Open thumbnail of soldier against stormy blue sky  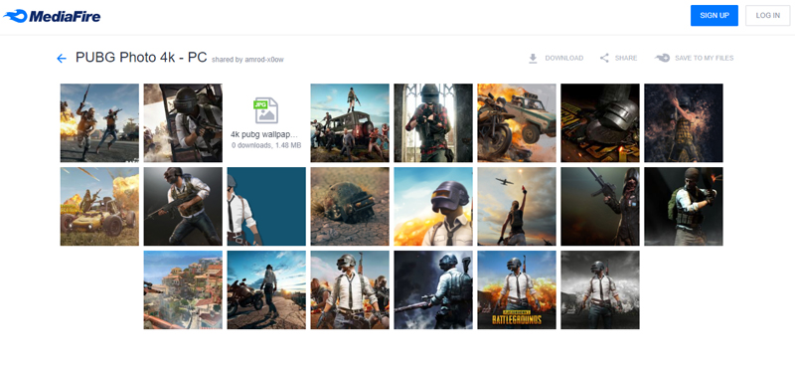(433, 289)
